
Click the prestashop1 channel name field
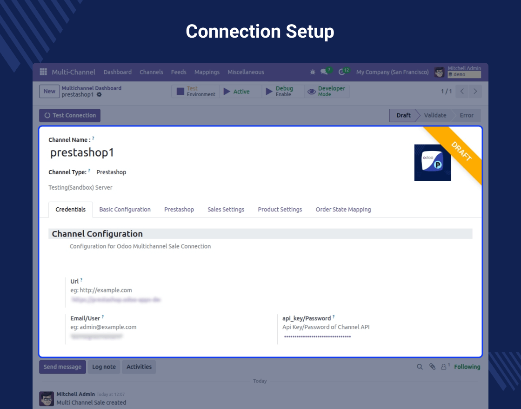(82, 152)
